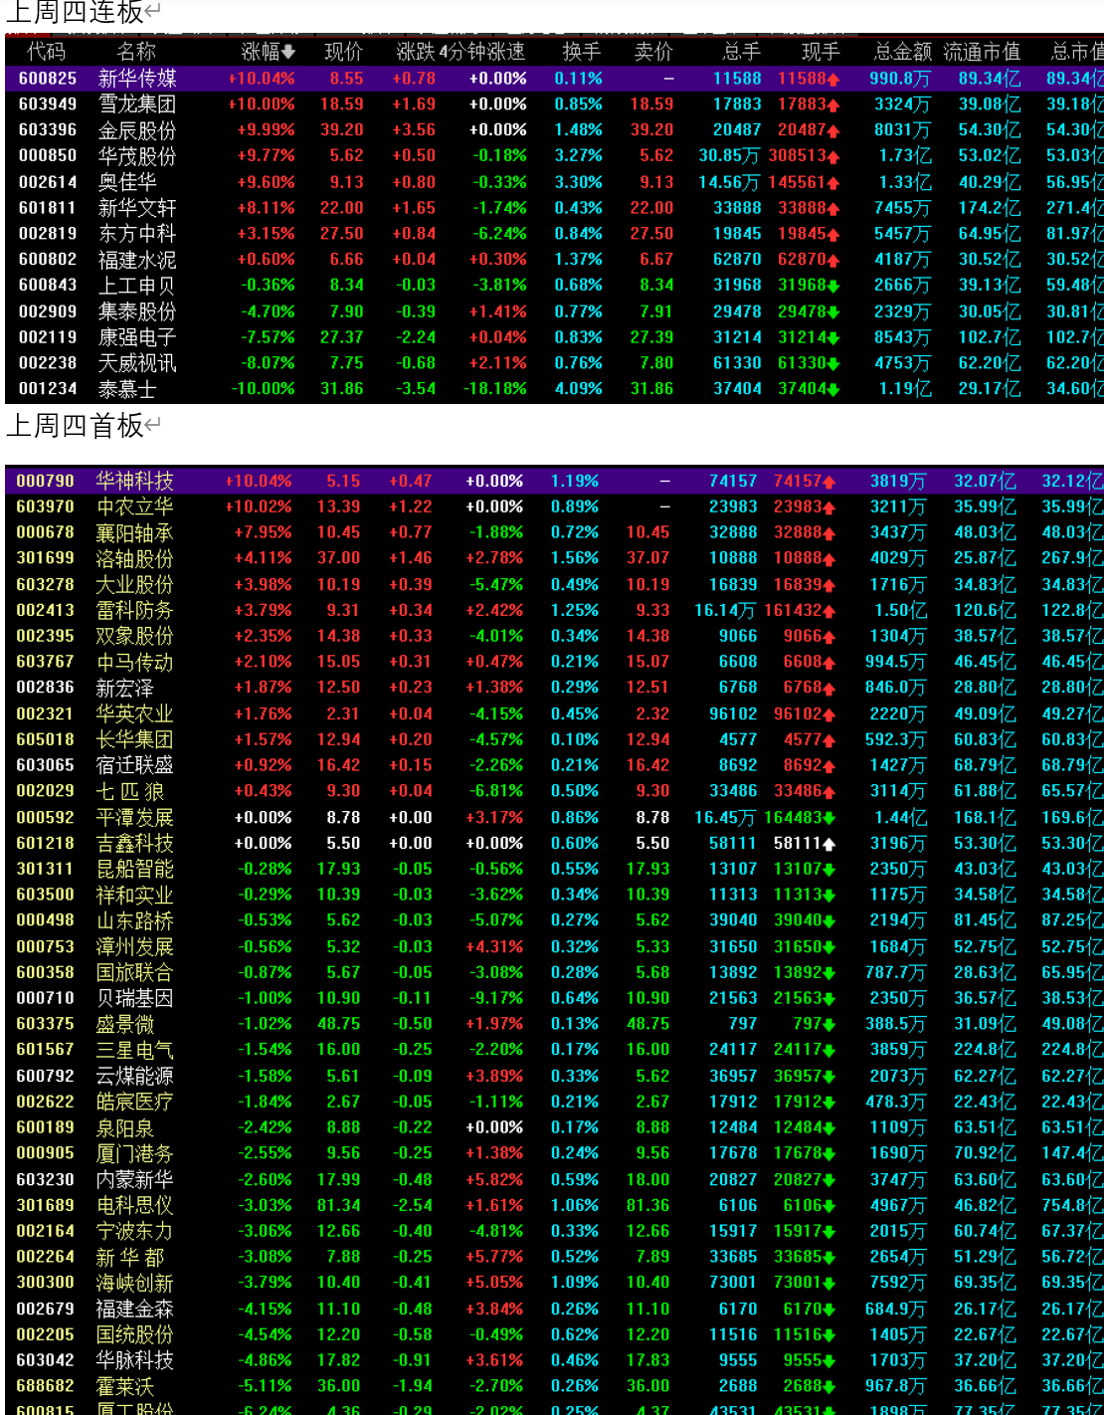
Task: Click on 洛轴股份 stock name
Action: tap(134, 558)
